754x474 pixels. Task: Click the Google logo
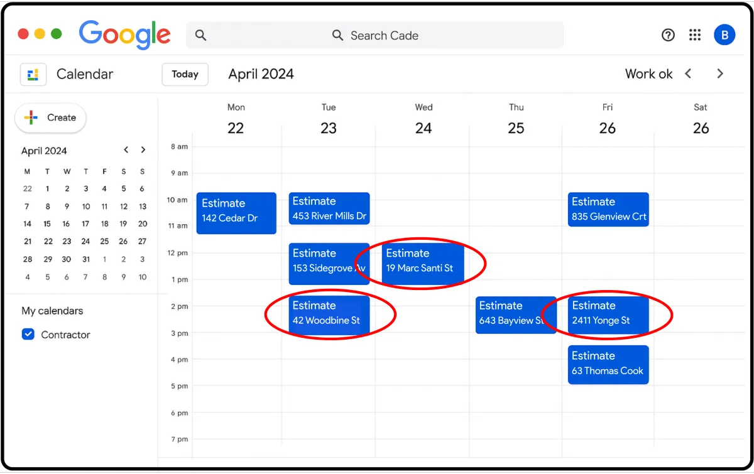pos(125,34)
